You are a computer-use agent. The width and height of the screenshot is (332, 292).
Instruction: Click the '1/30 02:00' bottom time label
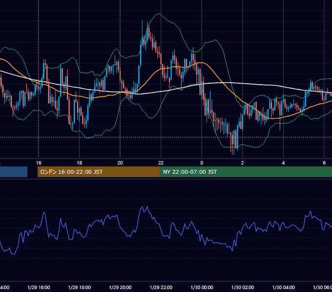point(243,287)
